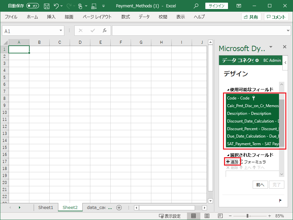Collapse the 使用可能なフィールド section
Screen dimensions: 293x220
[x=228, y=90]
